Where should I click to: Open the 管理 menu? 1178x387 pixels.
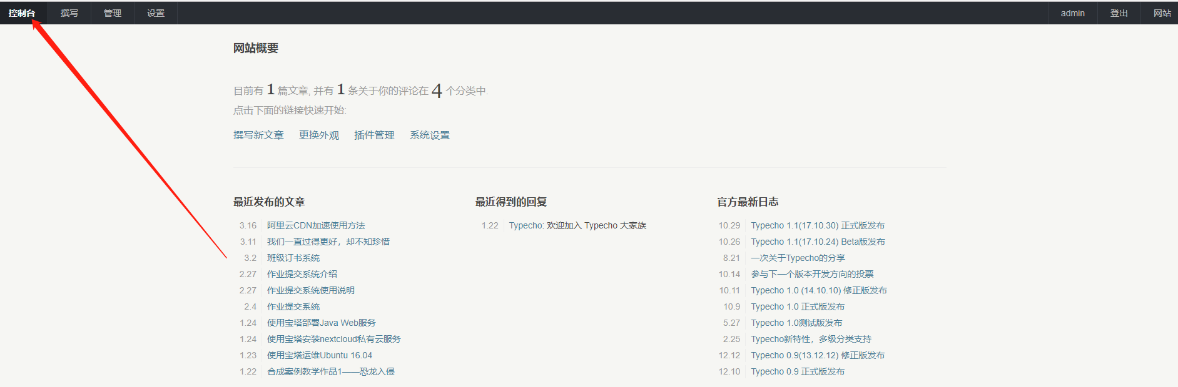pos(113,13)
